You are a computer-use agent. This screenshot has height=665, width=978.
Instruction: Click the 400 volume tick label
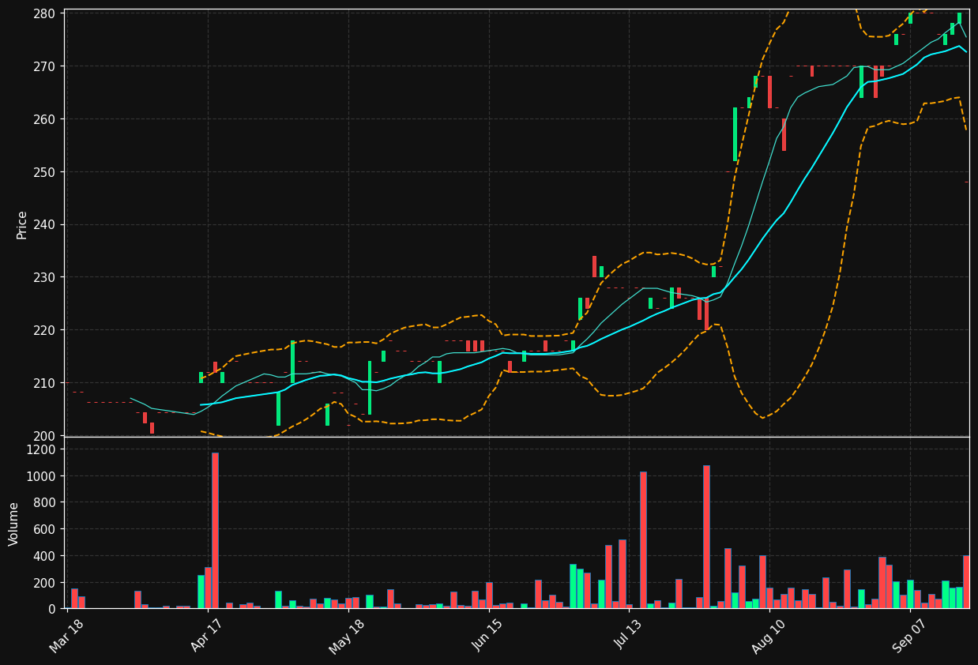[43, 556]
